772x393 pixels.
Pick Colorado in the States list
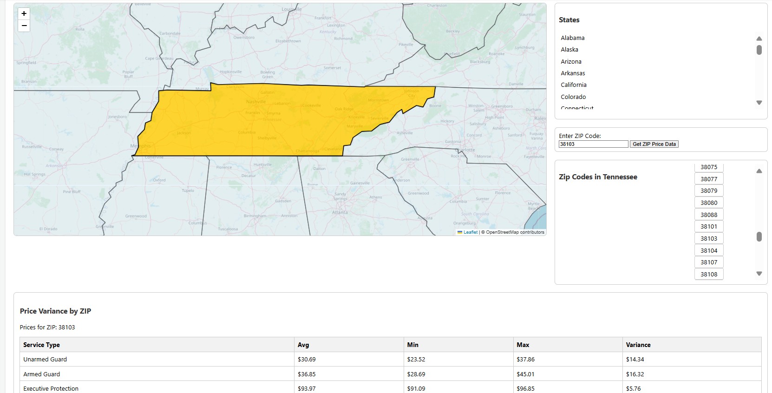(x=573, y=97)
